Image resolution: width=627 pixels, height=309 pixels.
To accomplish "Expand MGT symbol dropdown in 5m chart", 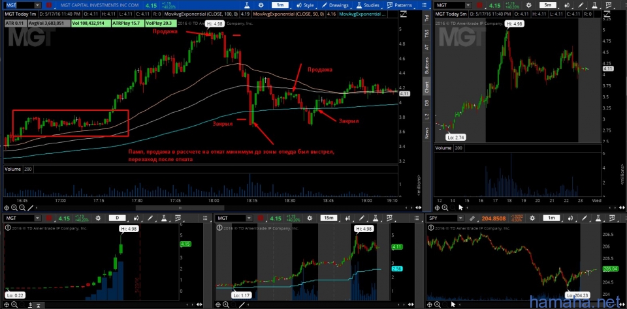I will click(468, 5).
